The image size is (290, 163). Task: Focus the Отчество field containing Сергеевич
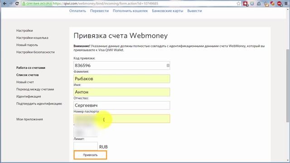click(122, 105)
